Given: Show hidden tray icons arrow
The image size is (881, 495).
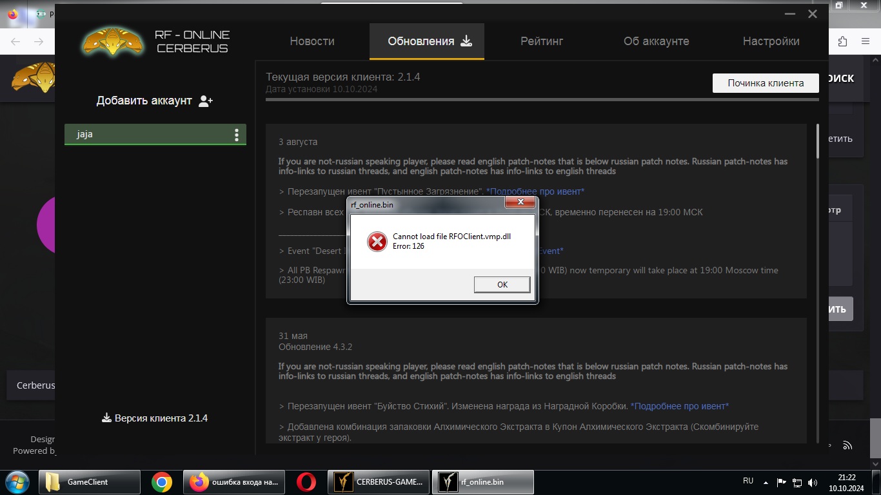Looking at the screenshot, I should [766, 481].
